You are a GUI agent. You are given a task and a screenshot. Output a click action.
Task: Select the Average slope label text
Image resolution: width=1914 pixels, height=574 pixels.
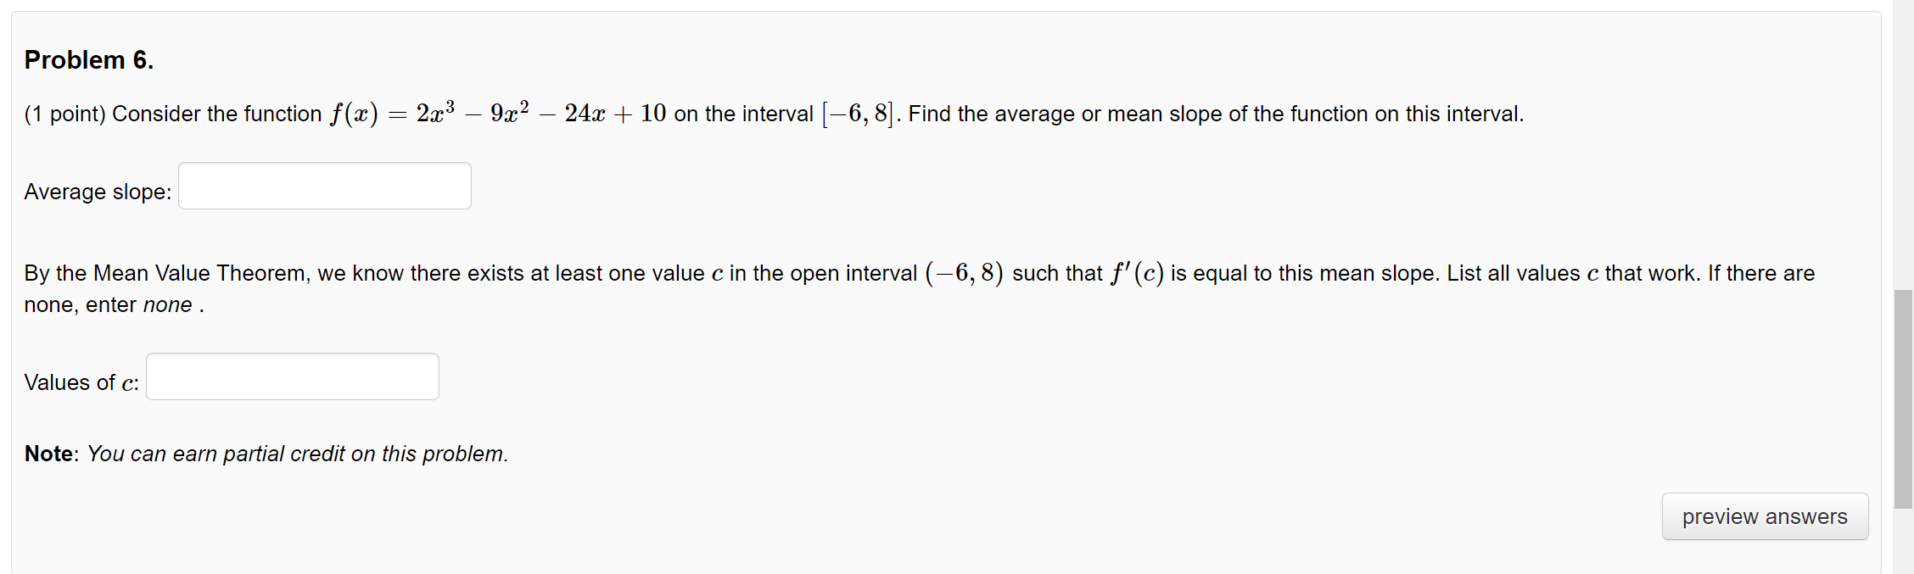96,192
